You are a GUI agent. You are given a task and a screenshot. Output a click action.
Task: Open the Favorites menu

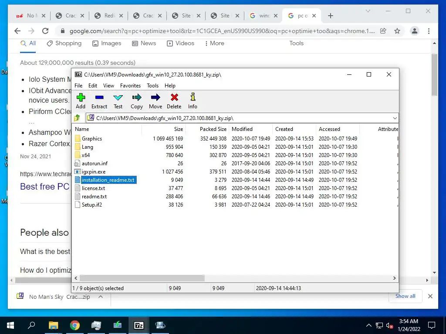[x=130, y=86]
